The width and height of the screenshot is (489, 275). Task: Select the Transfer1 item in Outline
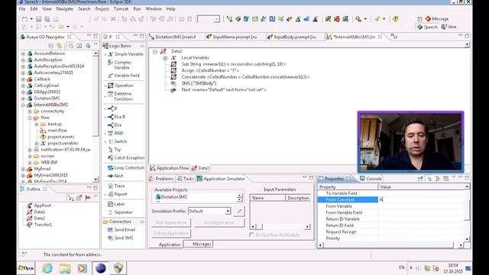pos(43,225)
